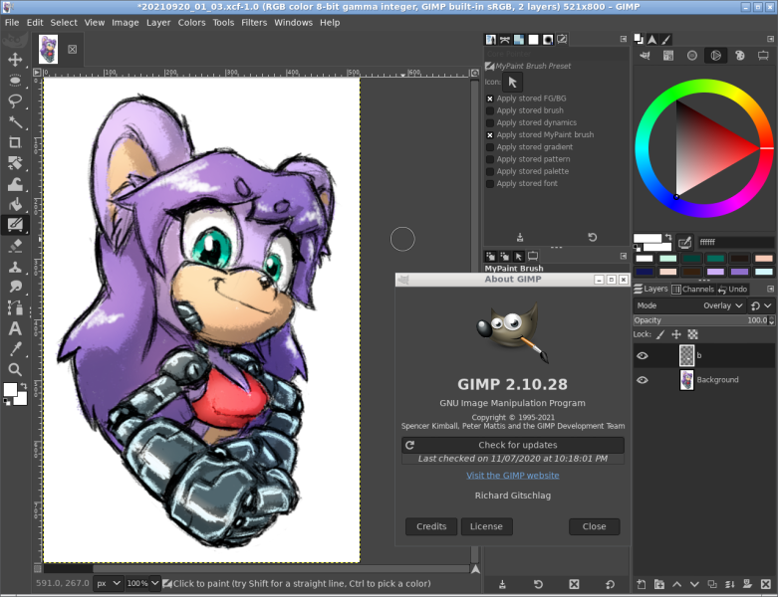The height and width of the screenshot is (597, 778).
Task: Select the Bucket Fill tool
Action: [x=15, y=204]
